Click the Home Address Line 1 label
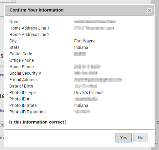Screen dimensions: 159x150 (x=29, y=28)
